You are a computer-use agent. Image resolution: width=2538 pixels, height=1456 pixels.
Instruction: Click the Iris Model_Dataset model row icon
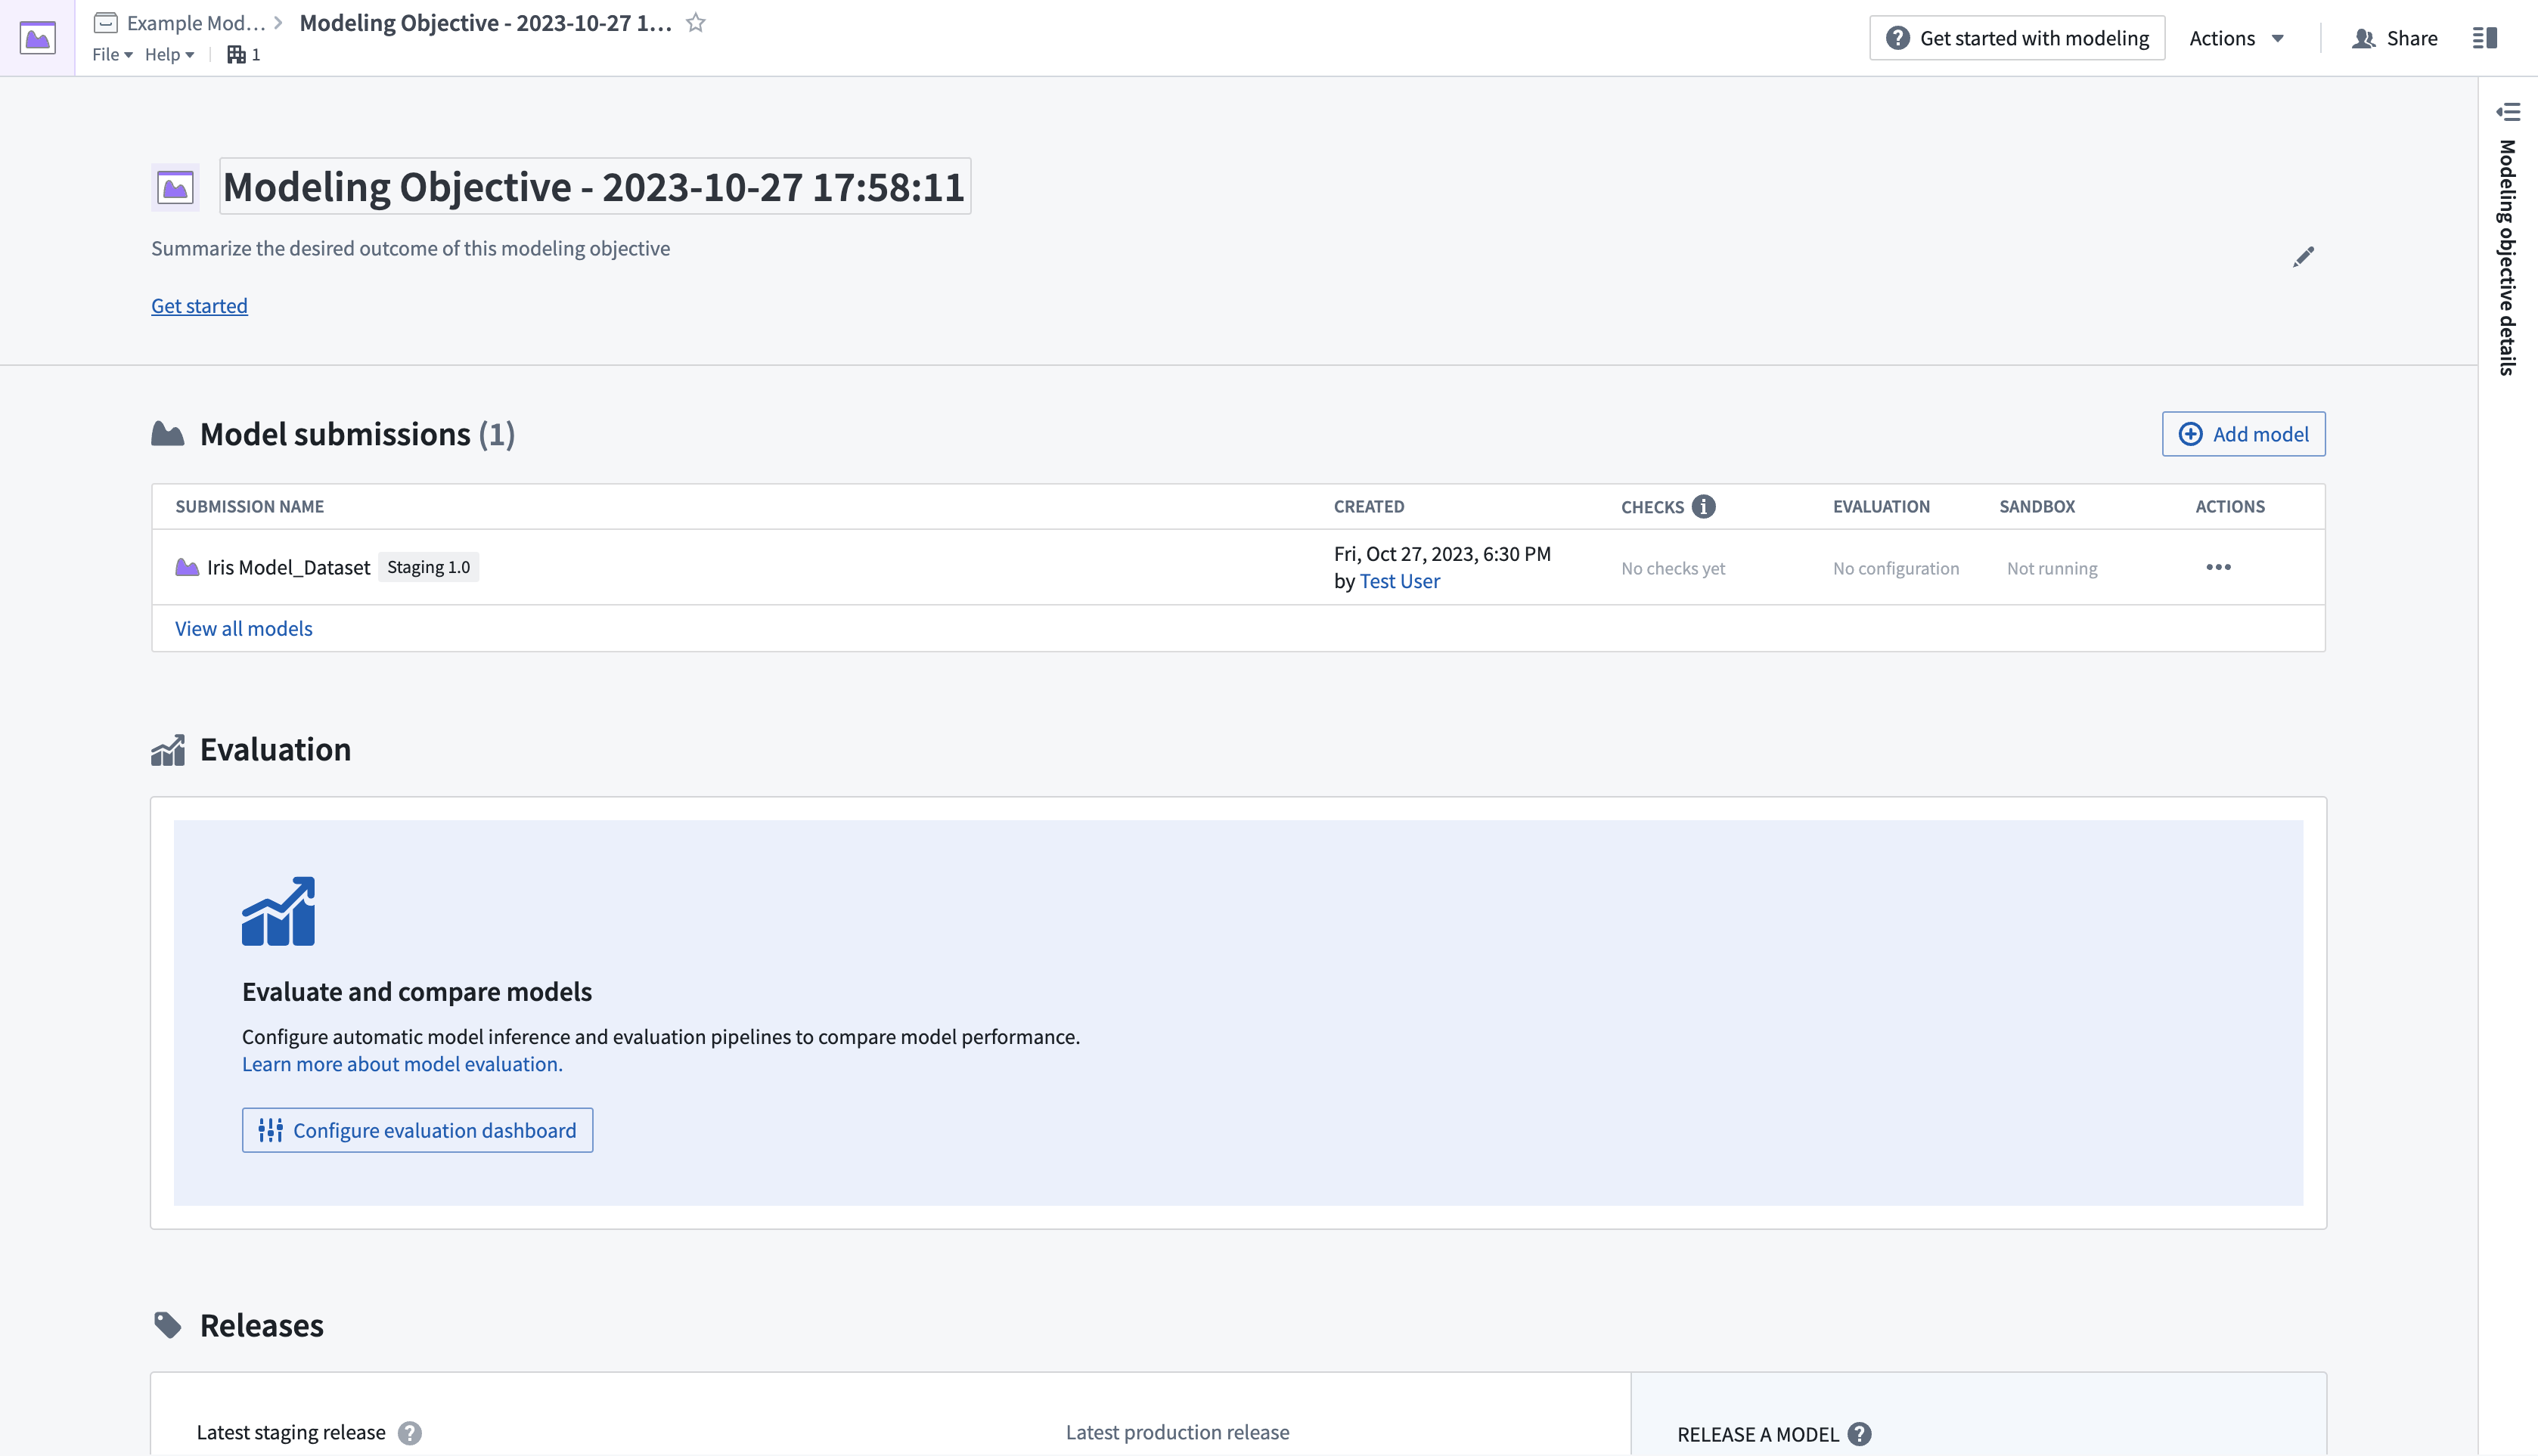click(x=187, y=566)
